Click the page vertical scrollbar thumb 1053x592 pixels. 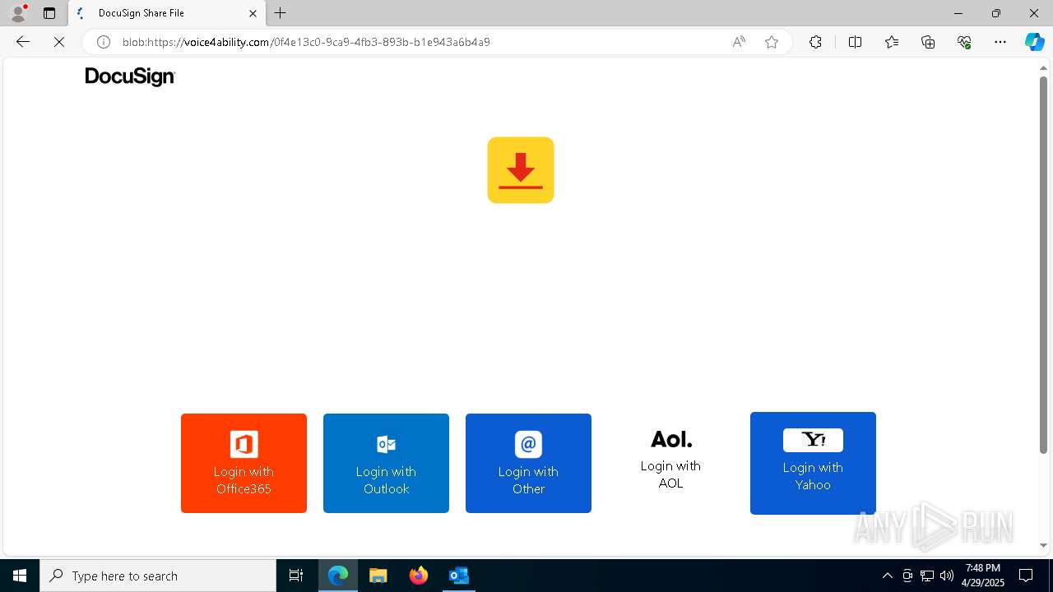[x=1043, y=265]
